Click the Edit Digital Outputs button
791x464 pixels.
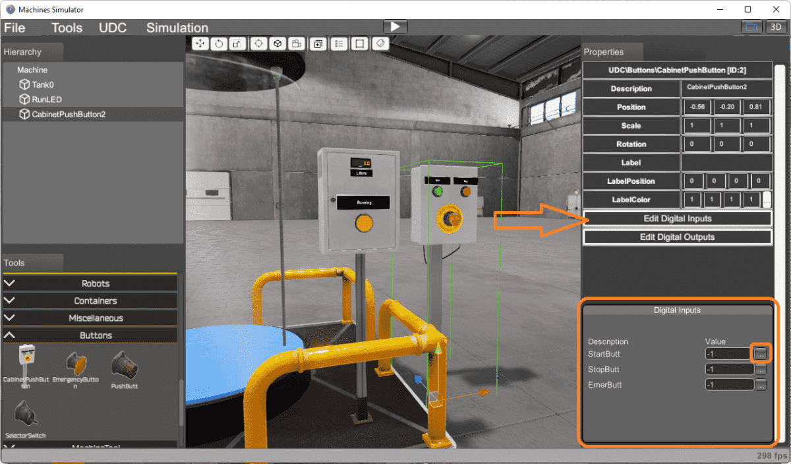677,237
